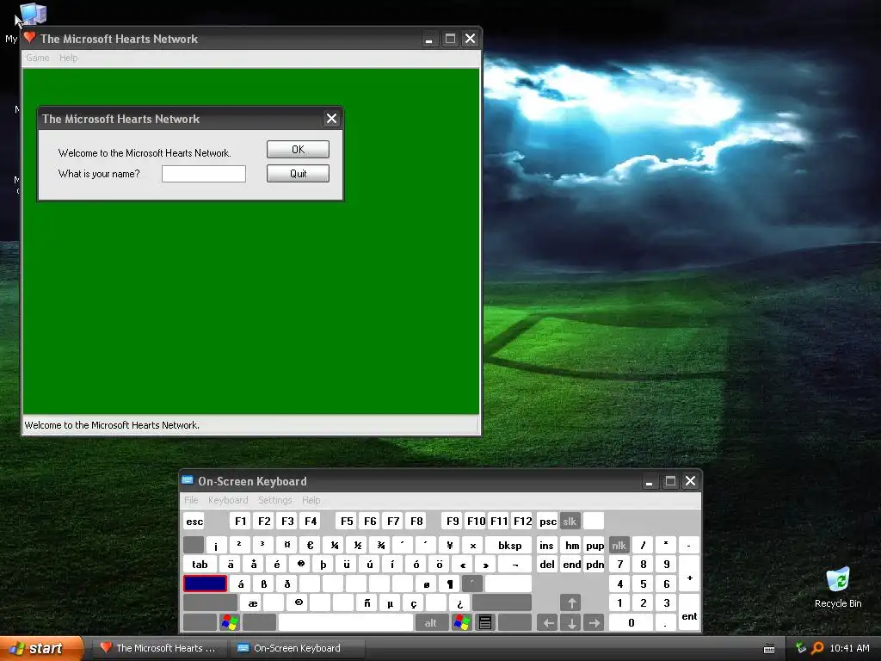The height and width of the screenshot is (661, 881).
Task: Click the space bar on the keyboard
Action: (346, 622)
